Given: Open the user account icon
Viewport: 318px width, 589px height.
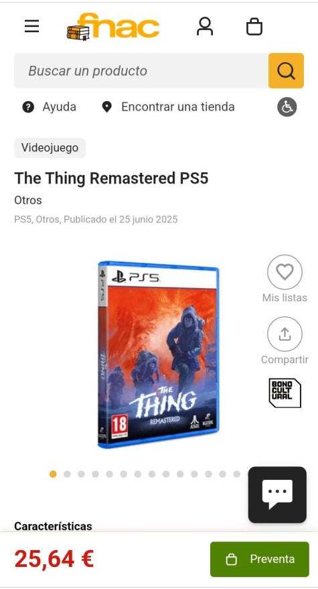Looking at the screenshot, I should pyautogui.click(x=205, y=27).
